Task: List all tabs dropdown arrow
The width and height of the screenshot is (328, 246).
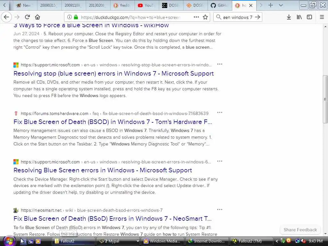Action: point(281,5)
